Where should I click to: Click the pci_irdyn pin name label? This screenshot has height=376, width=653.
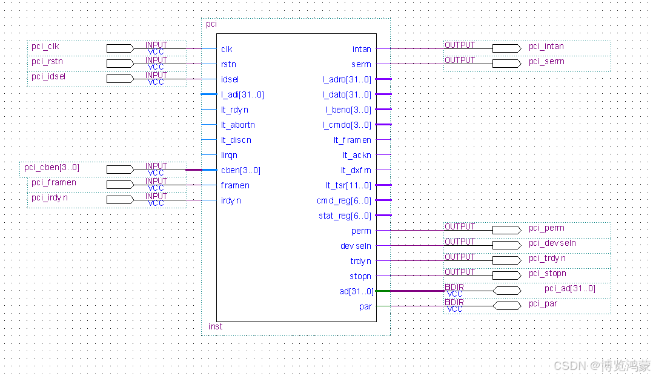[x=50, y=198]
